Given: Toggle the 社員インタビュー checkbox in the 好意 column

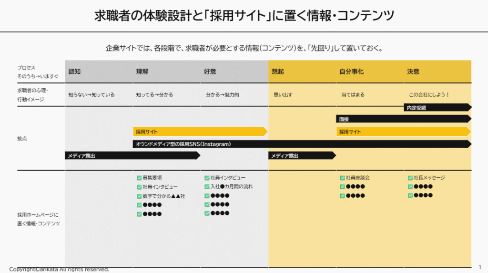Looking at the screenshot, I should [x=207, y=178].
